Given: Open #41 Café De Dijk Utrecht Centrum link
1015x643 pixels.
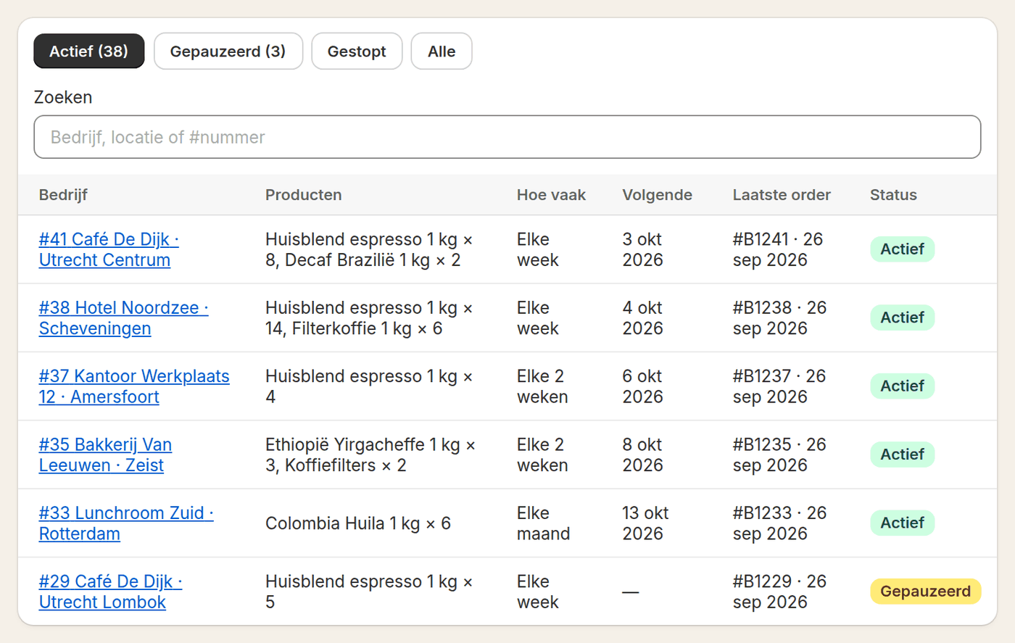Looking at the screenshot, I should pos(109,249).
